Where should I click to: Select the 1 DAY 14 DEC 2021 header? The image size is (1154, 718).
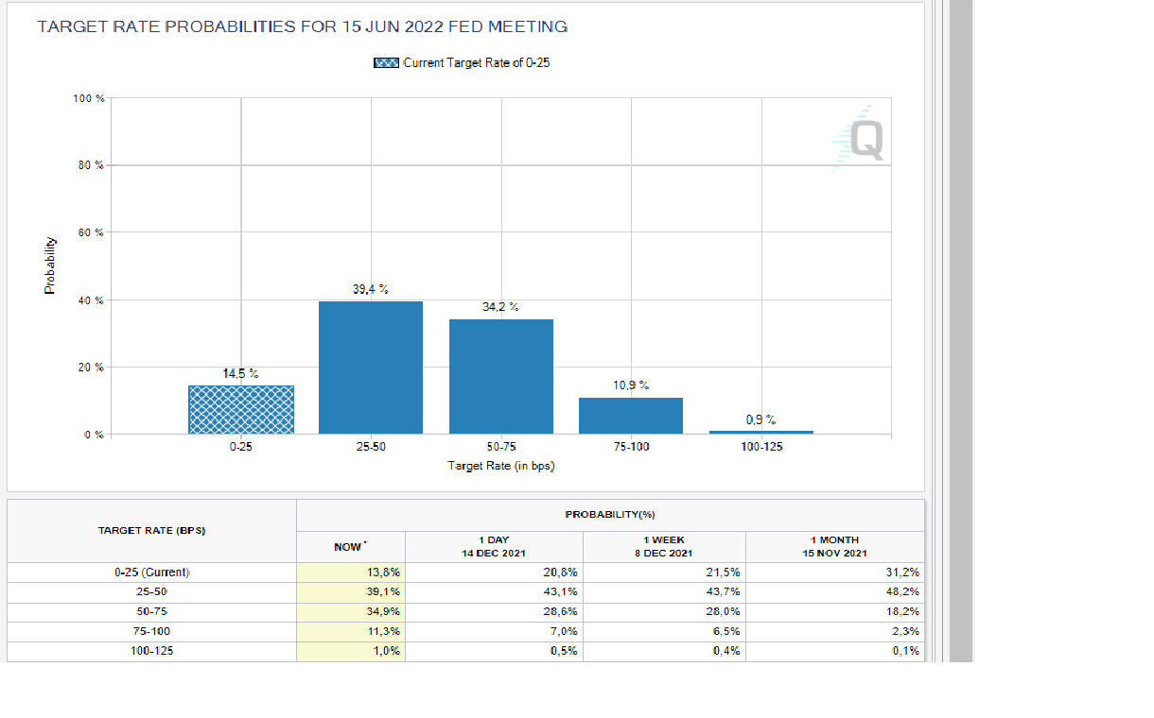click(x=493, y=546)
